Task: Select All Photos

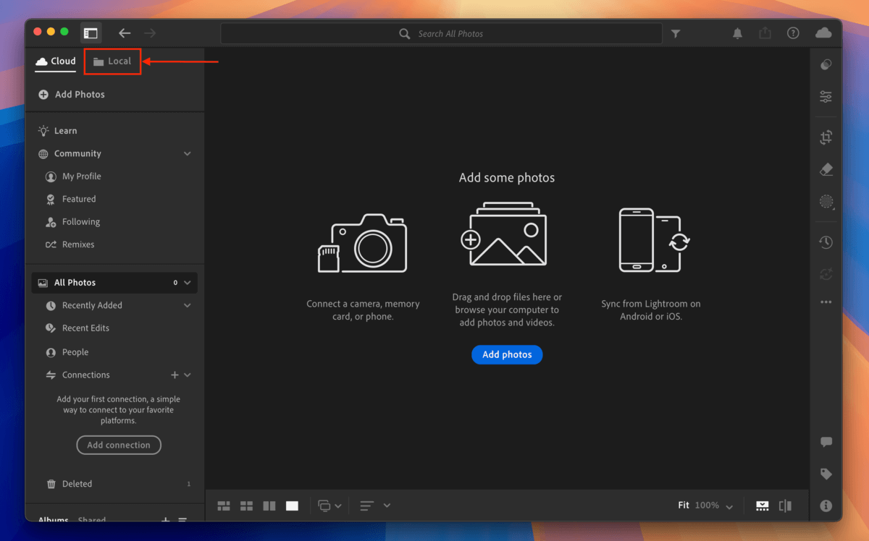Action: click(114, 283)
